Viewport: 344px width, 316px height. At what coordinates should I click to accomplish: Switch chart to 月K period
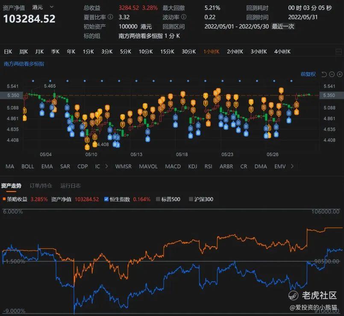39,52
